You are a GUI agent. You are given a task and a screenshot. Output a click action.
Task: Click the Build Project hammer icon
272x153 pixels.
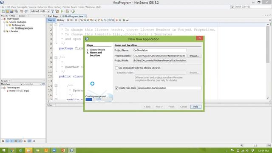click(x=53, y=11)
